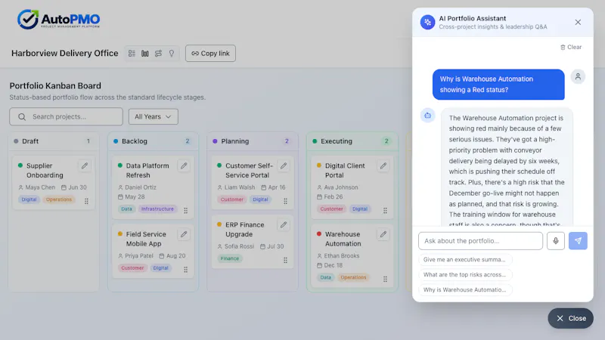Grab the Supplier Onboarding drag handle
605x340 pixels.
[86, 201]
